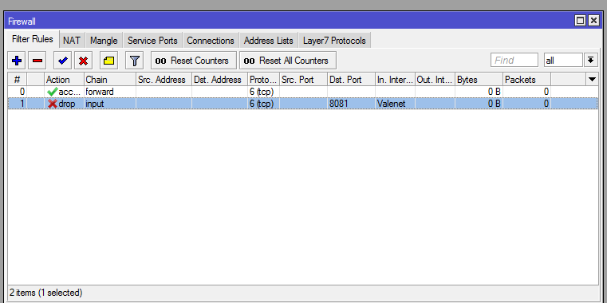Switch to the Connections tab
This screenshot has height=303, width=607.
pos(211,41)
